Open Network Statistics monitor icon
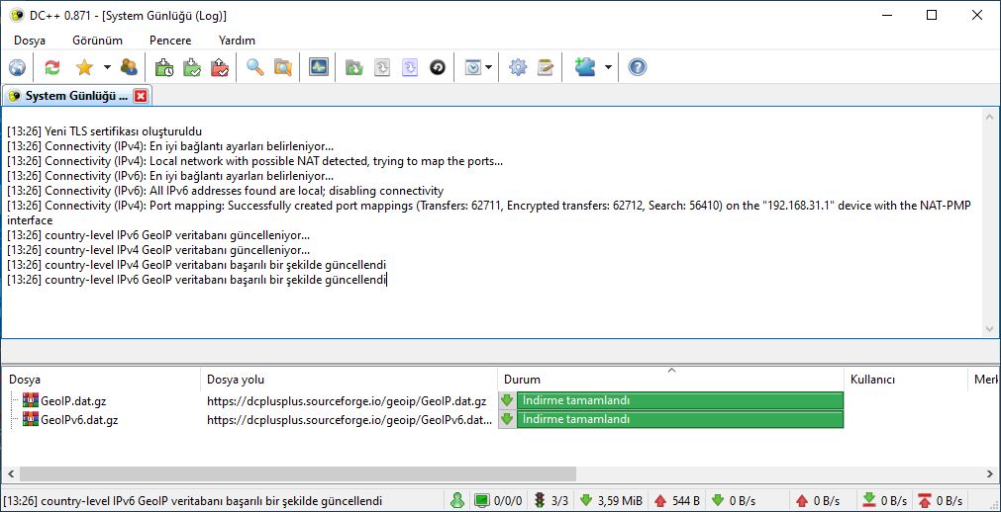The width and height of the screenshot is (1001, 512). click(319, 67)
